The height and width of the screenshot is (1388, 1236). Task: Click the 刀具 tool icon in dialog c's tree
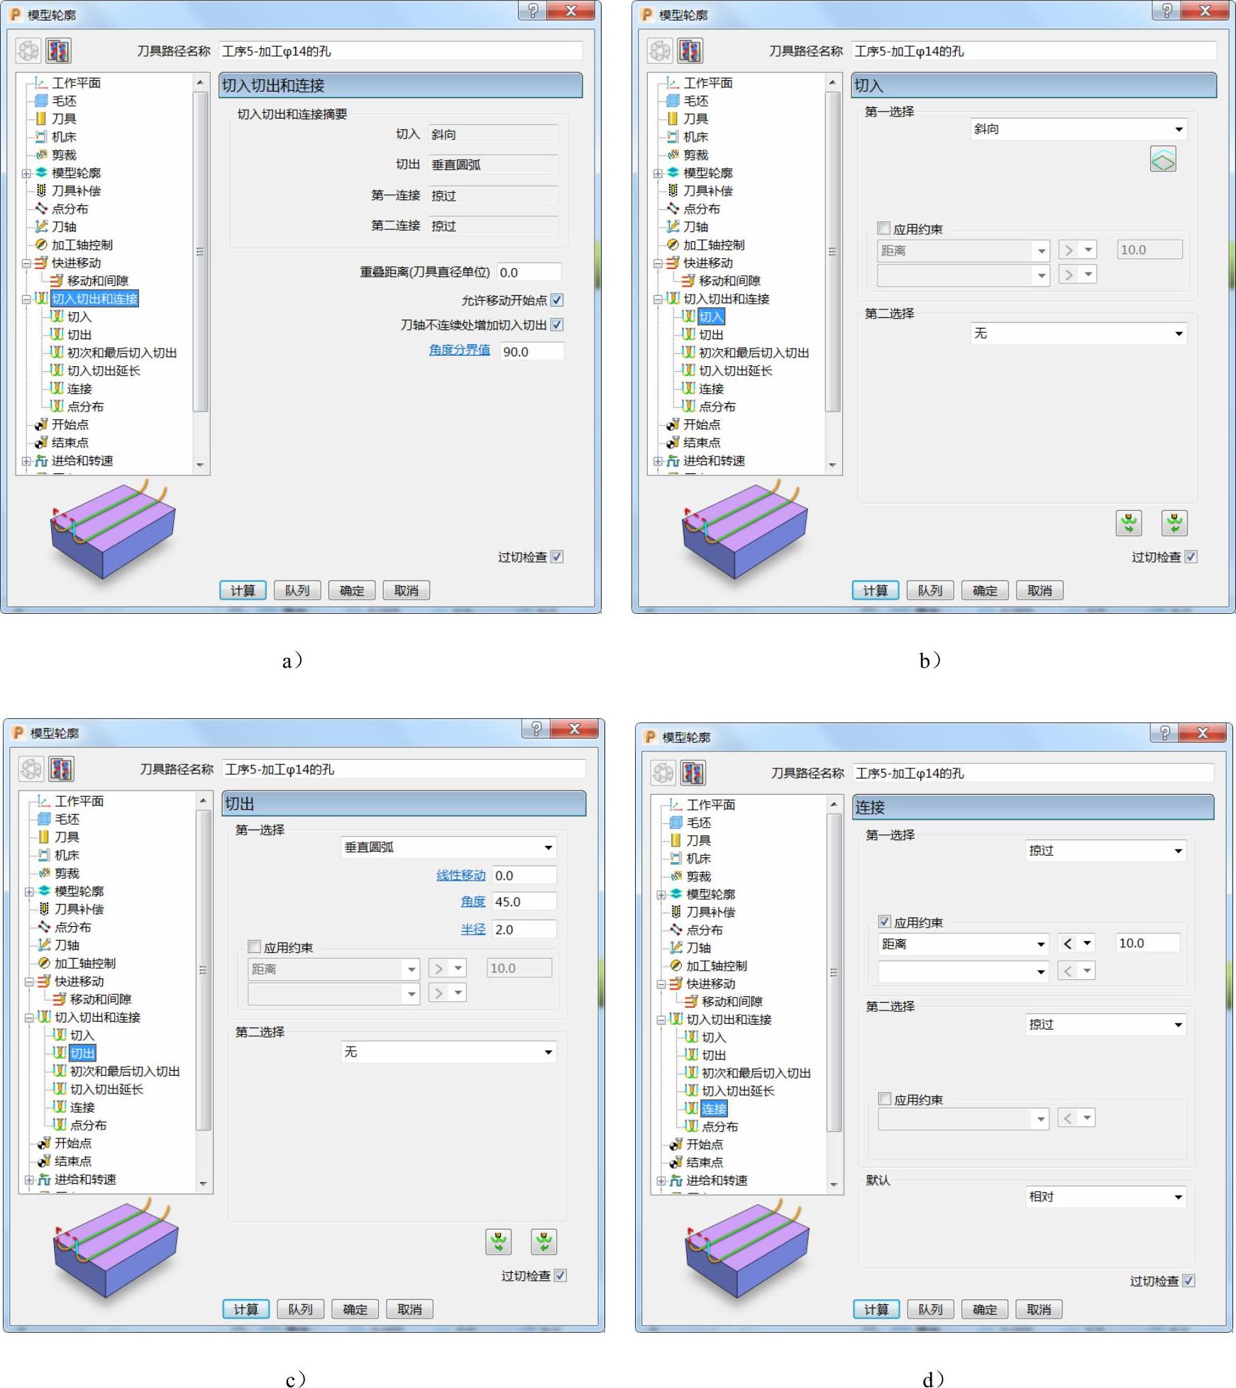44,837
